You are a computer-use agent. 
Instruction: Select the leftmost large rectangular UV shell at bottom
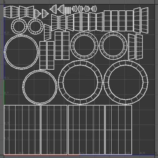coord(22,130)
